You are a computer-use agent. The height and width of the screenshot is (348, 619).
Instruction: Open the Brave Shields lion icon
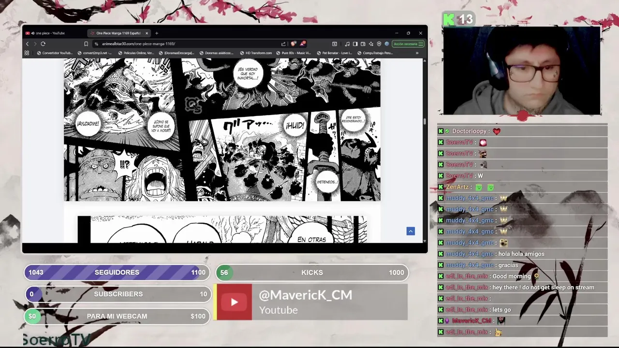coord(294,43)
